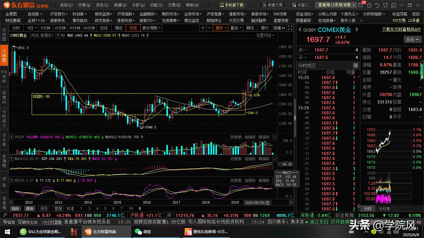The height and width of the screenshot is (238, 424).
Task: Select 60分钟 timeframe
Action: click(x=89, y=28)
